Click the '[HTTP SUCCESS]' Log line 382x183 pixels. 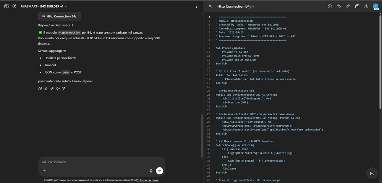[x=260, y=153]
